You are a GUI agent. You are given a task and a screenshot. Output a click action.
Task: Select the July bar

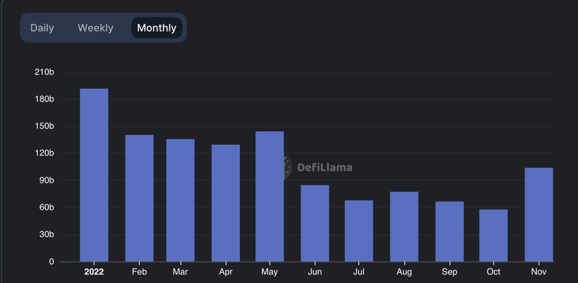click(359, 231)
